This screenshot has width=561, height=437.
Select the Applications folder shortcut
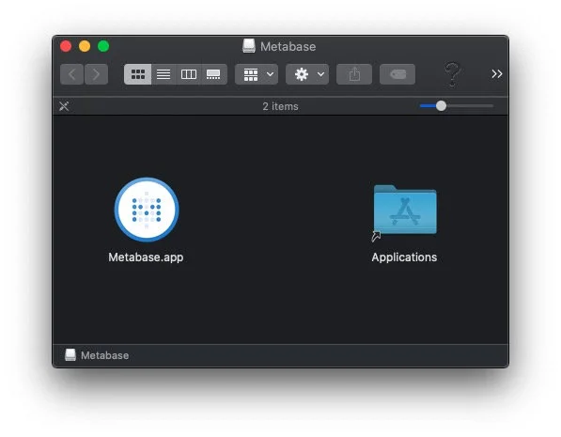click(405, 212)
